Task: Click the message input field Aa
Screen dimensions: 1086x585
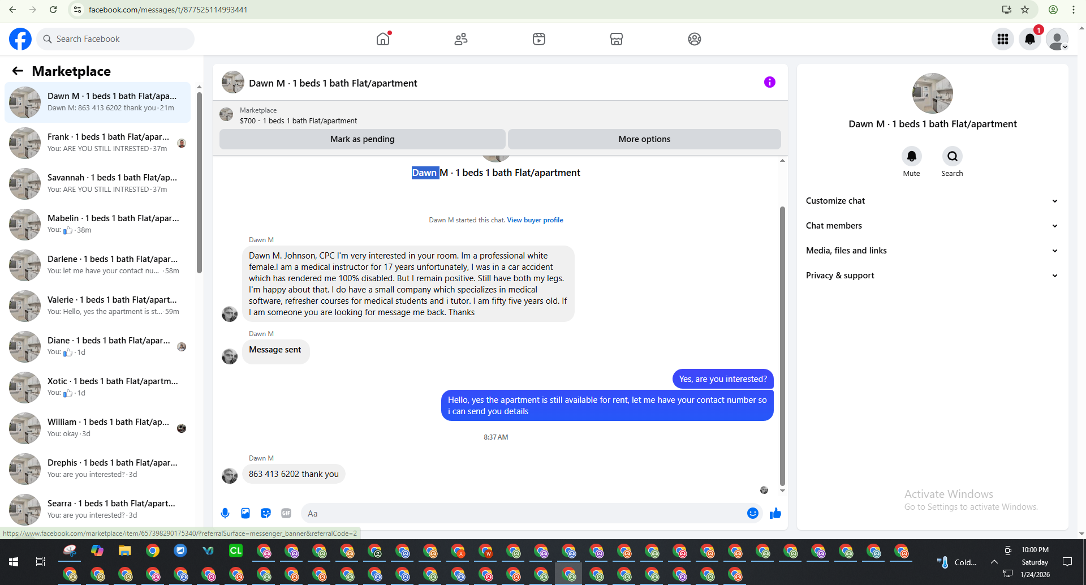Action: pos(523,514)
